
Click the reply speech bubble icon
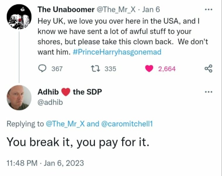coord(43,69)
